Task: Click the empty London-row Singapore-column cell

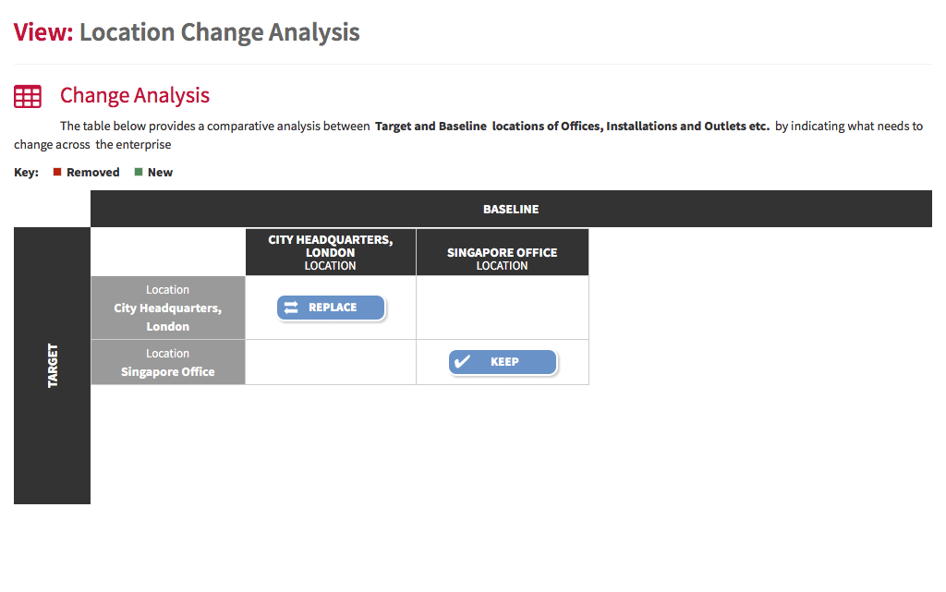Action: (502, 308)
